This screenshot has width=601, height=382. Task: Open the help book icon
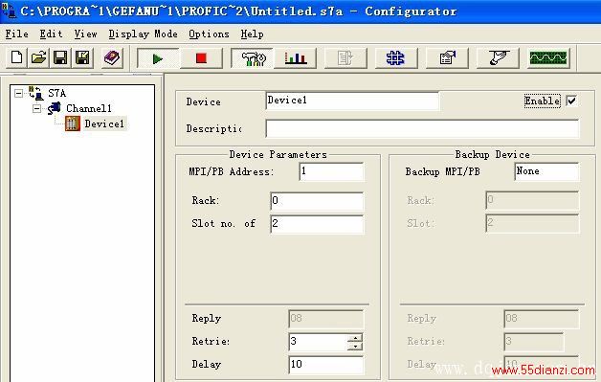click(x=112, y=57)
